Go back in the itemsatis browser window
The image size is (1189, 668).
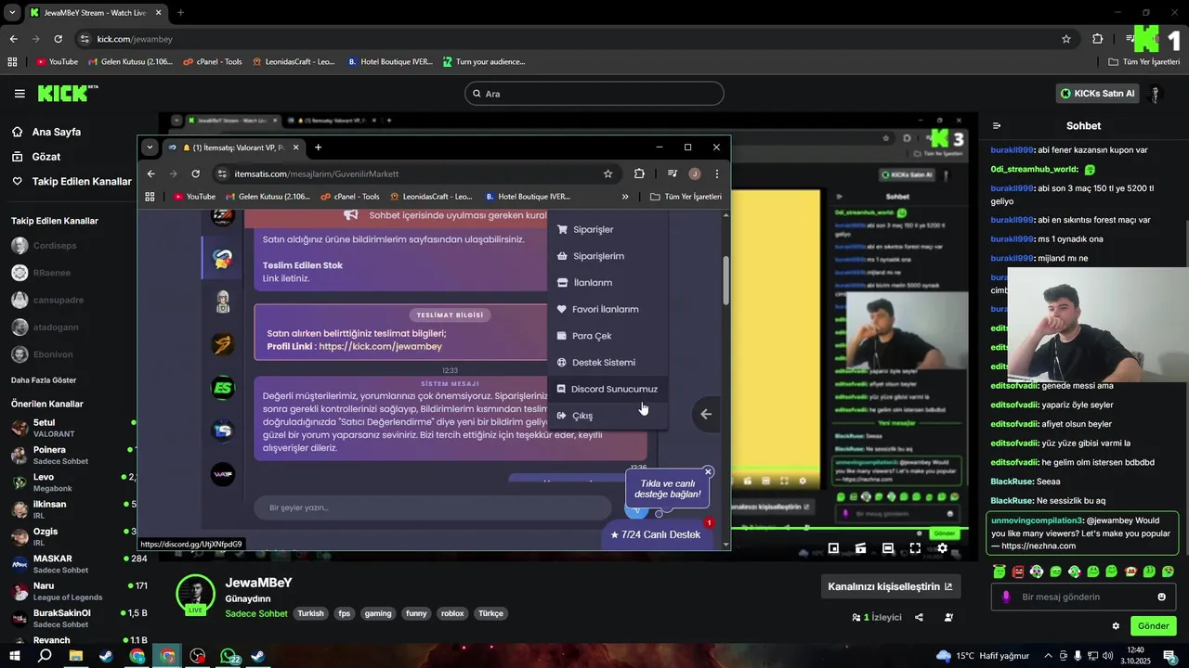click(151, 173)
